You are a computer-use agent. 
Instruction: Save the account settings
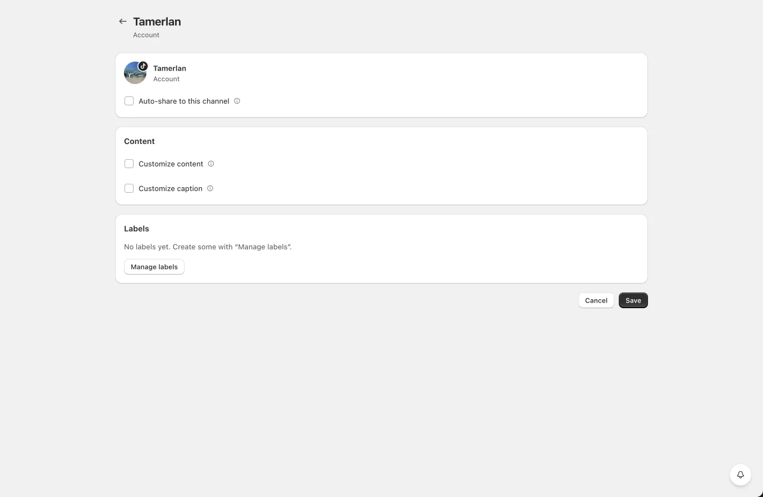pos(633,300)
